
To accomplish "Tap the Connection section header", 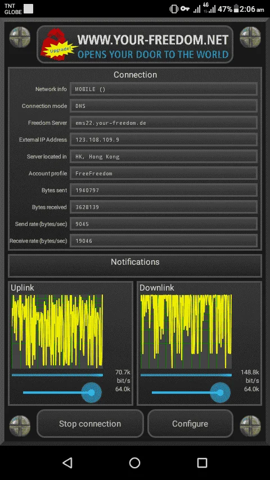I will pos(135,75).
